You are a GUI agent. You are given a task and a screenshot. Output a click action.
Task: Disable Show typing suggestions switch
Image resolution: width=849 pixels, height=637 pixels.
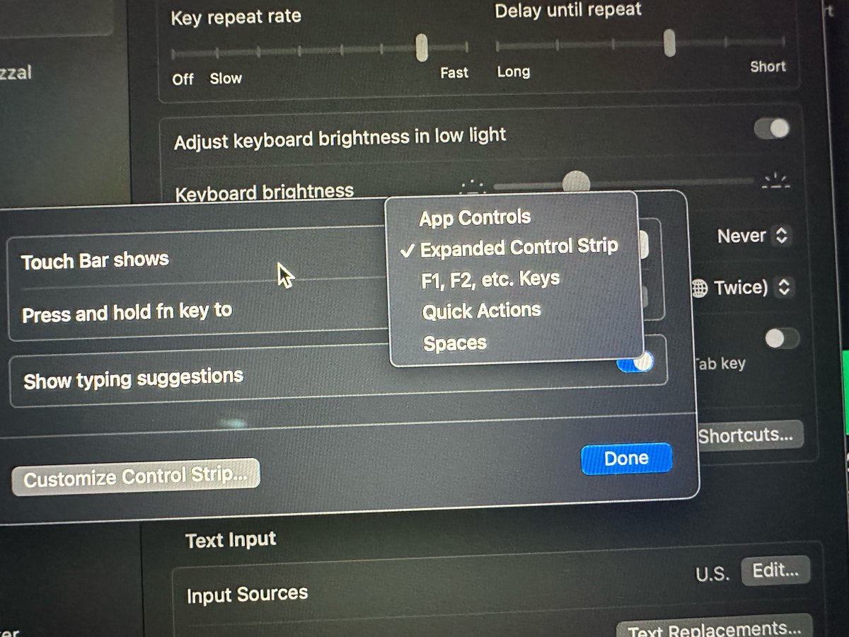[x=635, y=362]
